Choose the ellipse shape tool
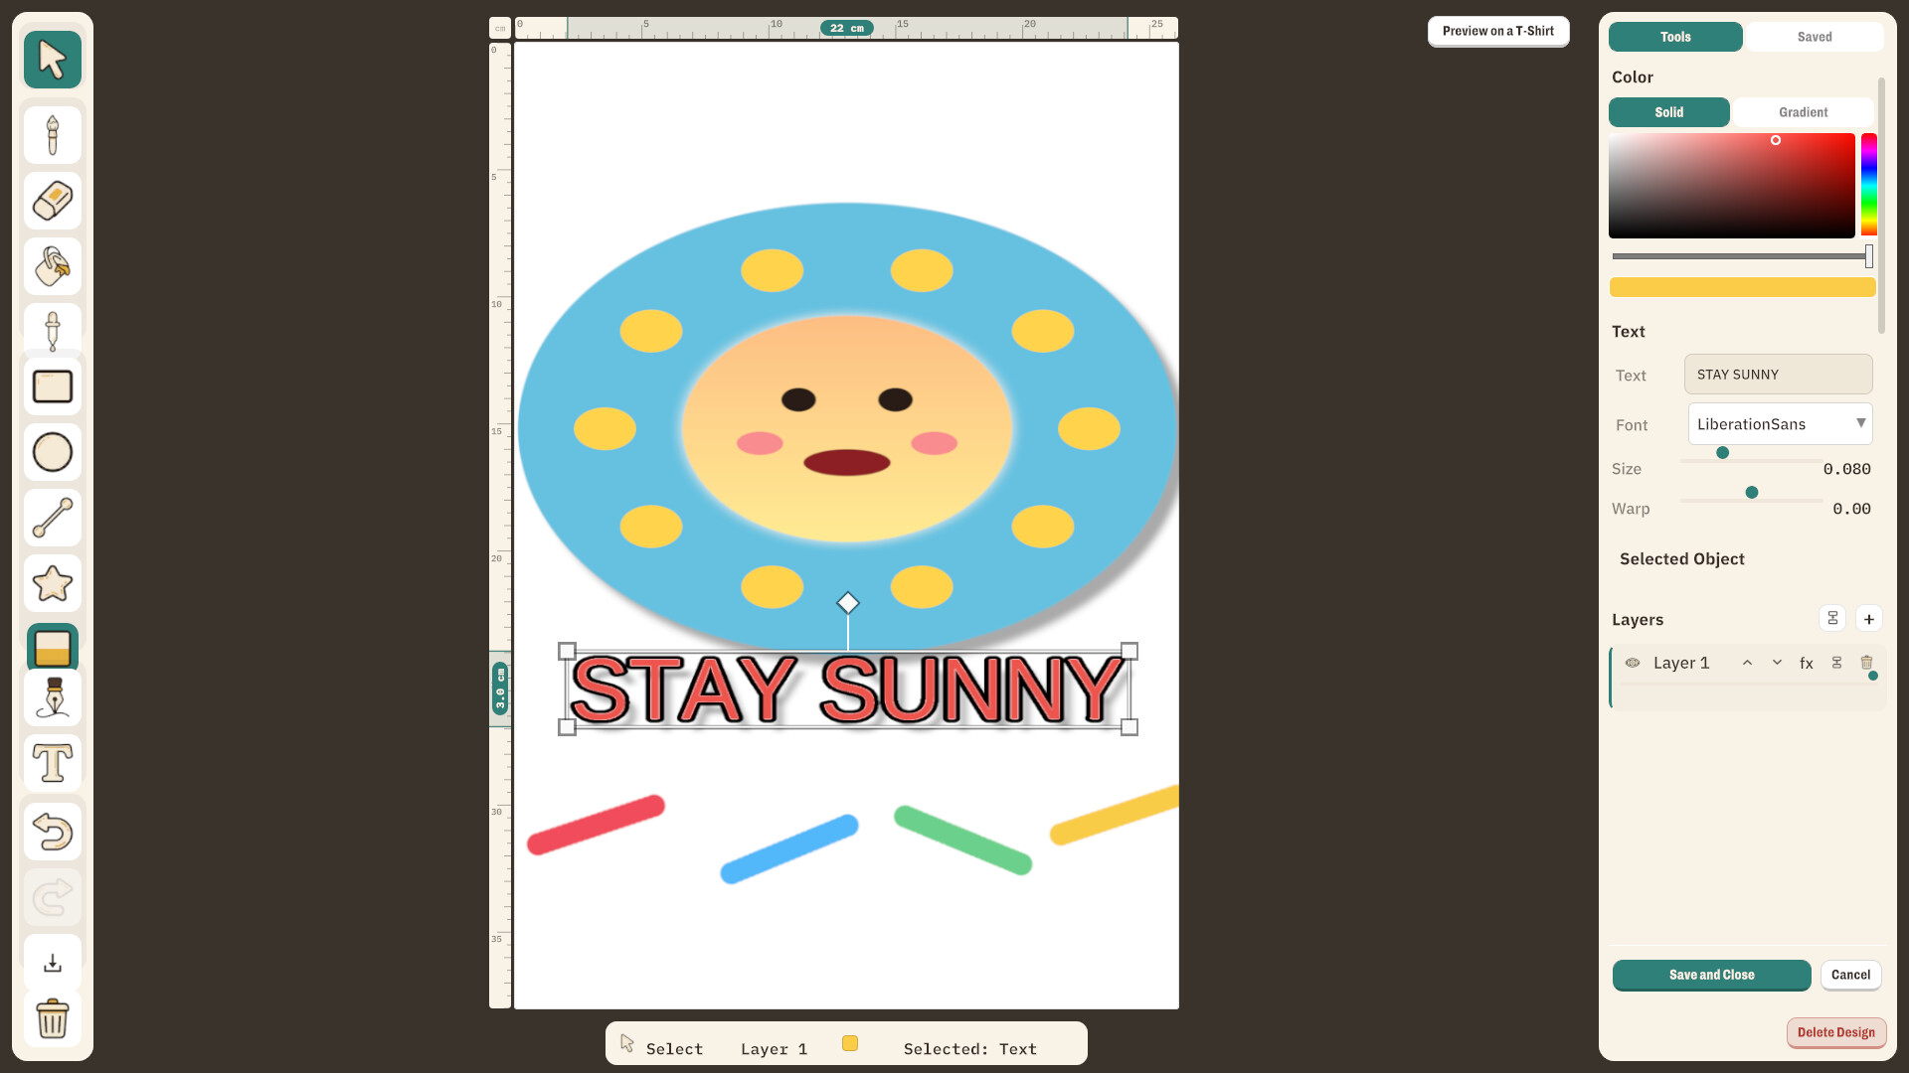 [x=53, y=452]
